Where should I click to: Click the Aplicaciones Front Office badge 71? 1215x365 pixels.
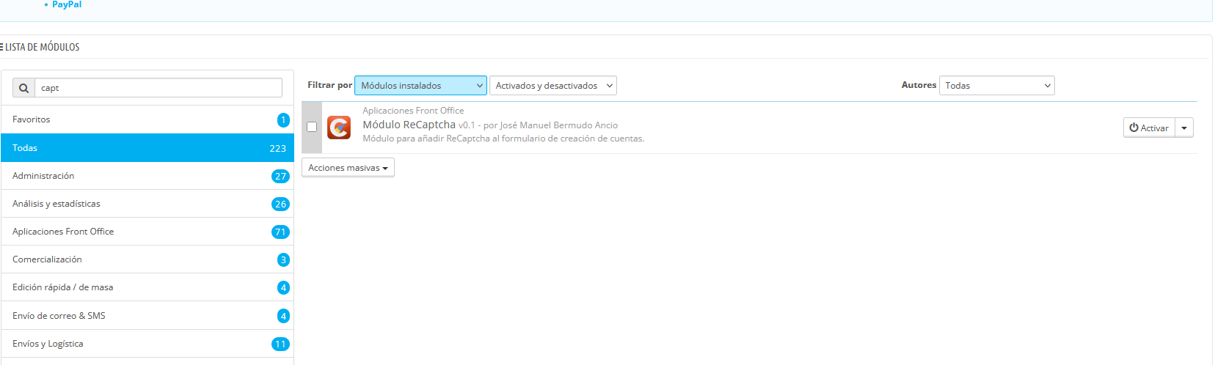click(280, 232)
